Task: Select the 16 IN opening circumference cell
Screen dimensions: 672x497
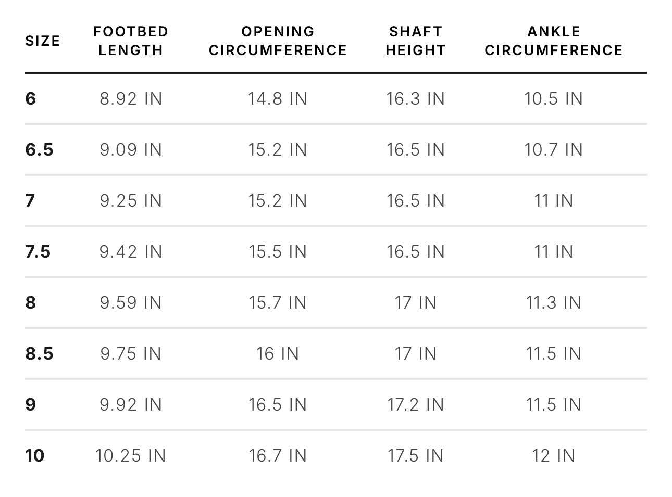Action: coord(278,353)
